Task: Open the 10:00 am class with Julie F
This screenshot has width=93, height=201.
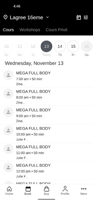Action: click(46, 134)
